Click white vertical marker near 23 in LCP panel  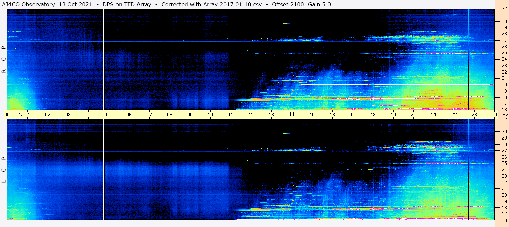[x=468, y=169]
